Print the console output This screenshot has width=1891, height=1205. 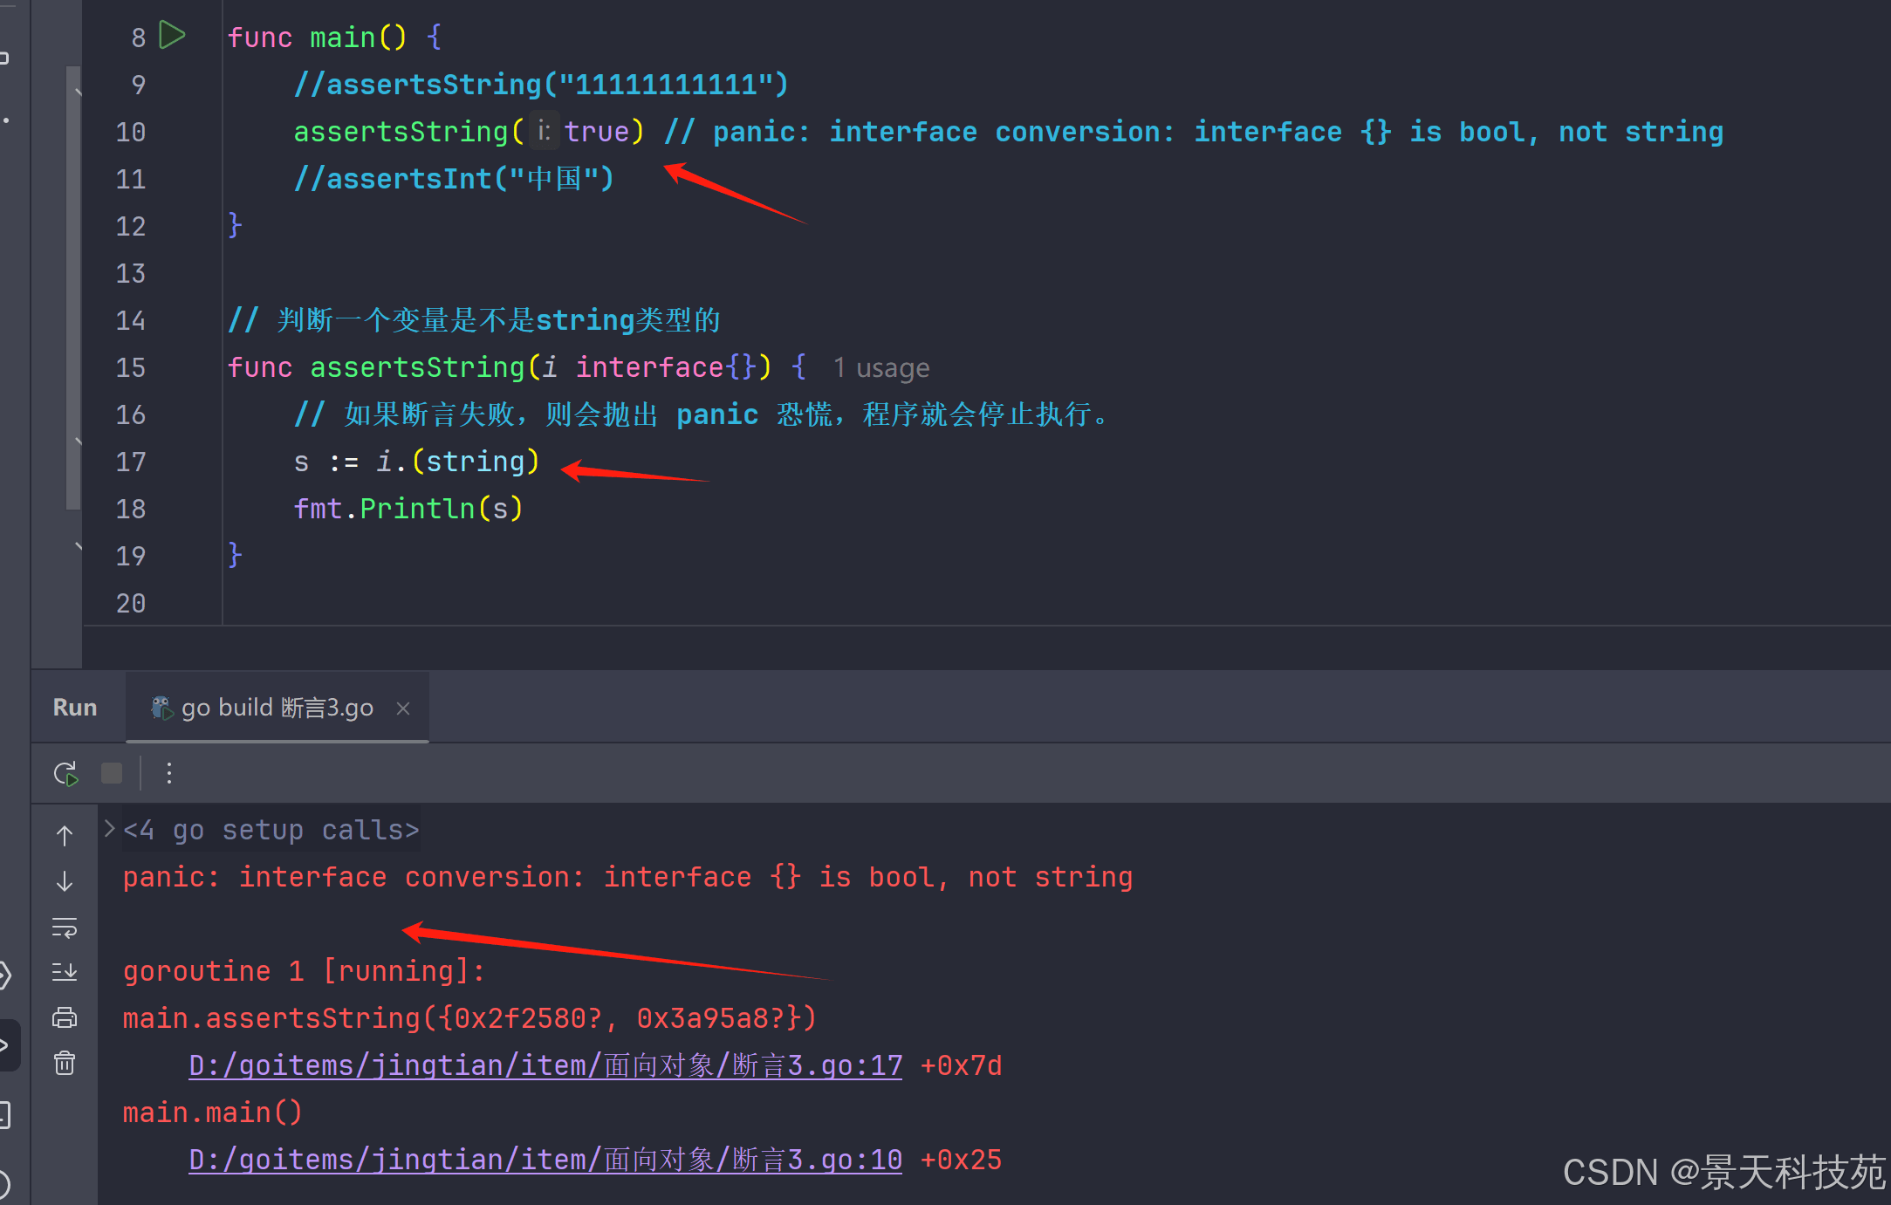coord(65,1017)
